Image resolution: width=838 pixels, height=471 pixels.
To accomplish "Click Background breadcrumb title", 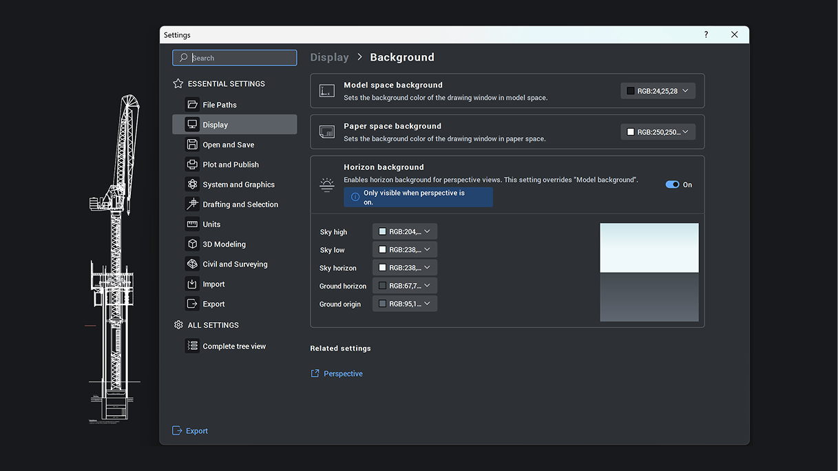I will coord(402,57).
